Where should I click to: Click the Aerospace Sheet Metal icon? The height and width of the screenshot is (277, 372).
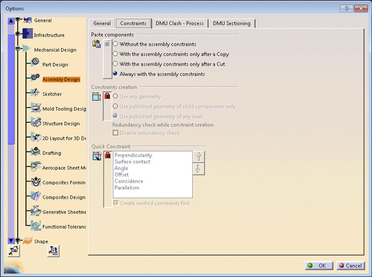36,166
